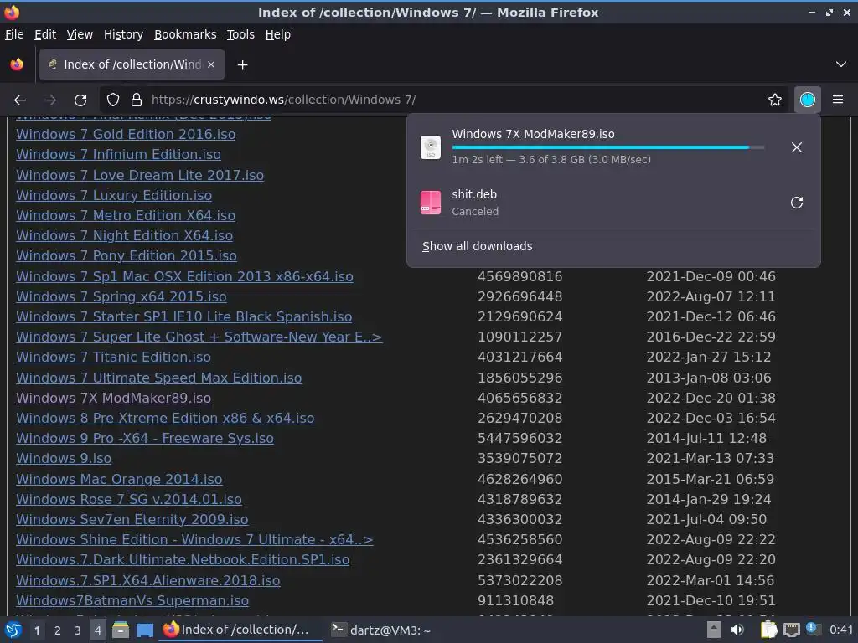Open Windows 7 Ultimate Speed Max Edition.iso
This screenshot has width=858, height=643.
[158, 378]
